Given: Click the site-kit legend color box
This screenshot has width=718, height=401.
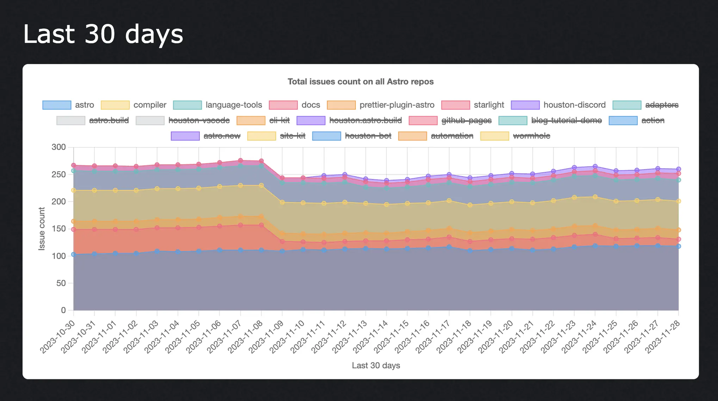Looking at the screenshot, I should click(262, 136).
